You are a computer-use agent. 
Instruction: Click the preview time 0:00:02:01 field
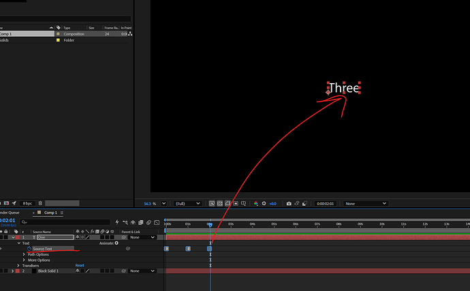coord(325,203)
